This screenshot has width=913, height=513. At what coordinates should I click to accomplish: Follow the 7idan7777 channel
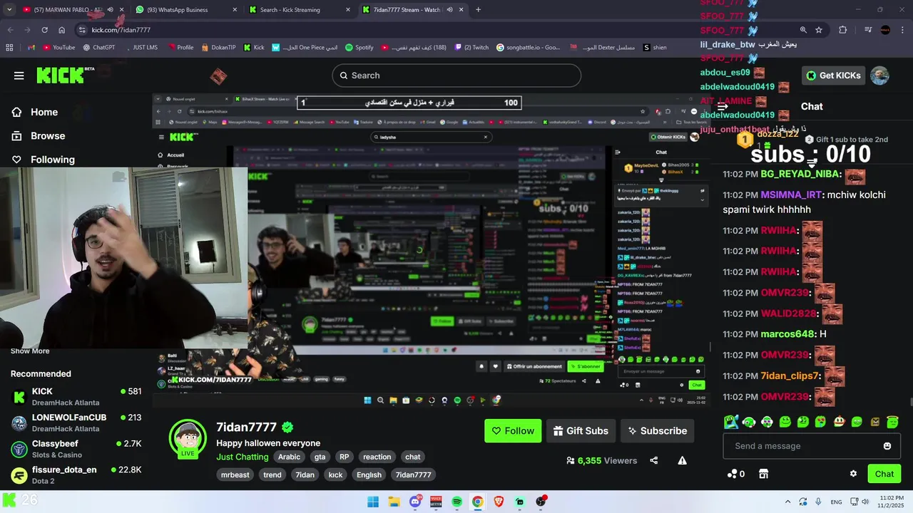point(513,430)
